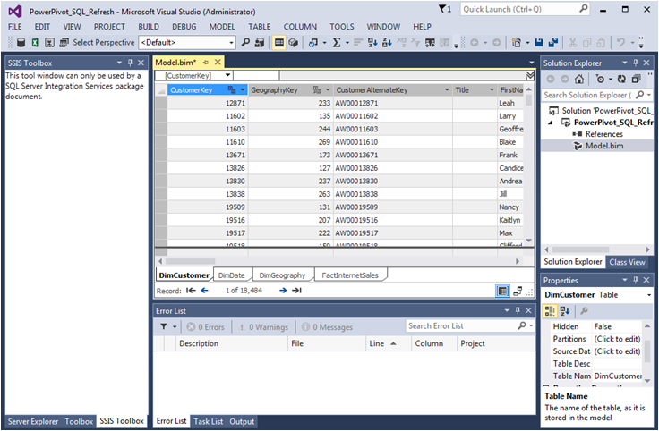This screenshot has height=431, width=659.
Task: Click Pending Changes Filter clock icon in Solution Explorer
Action: 600,79
